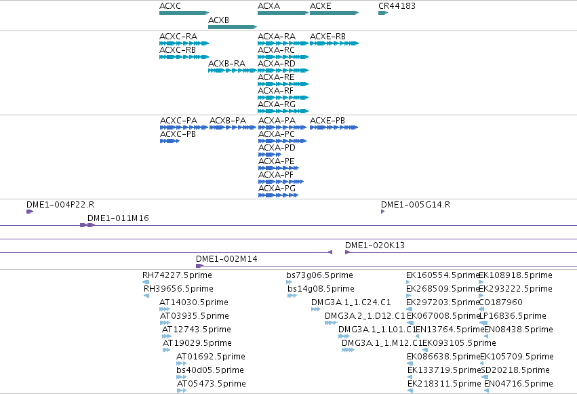The height and width of the screenshot is (394, 577).
Task: Select transcript ACXA-RA
Action: pos(283,43)
